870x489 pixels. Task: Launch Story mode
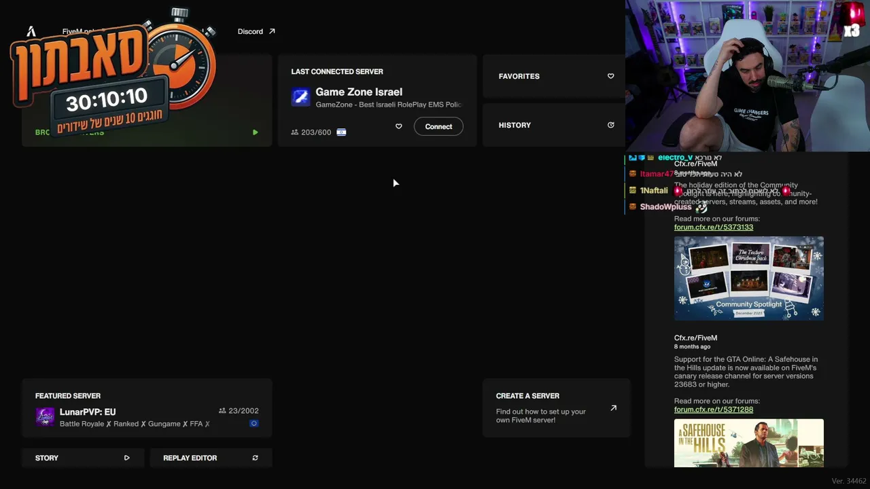pyautogui.click(x=82, y=458)
